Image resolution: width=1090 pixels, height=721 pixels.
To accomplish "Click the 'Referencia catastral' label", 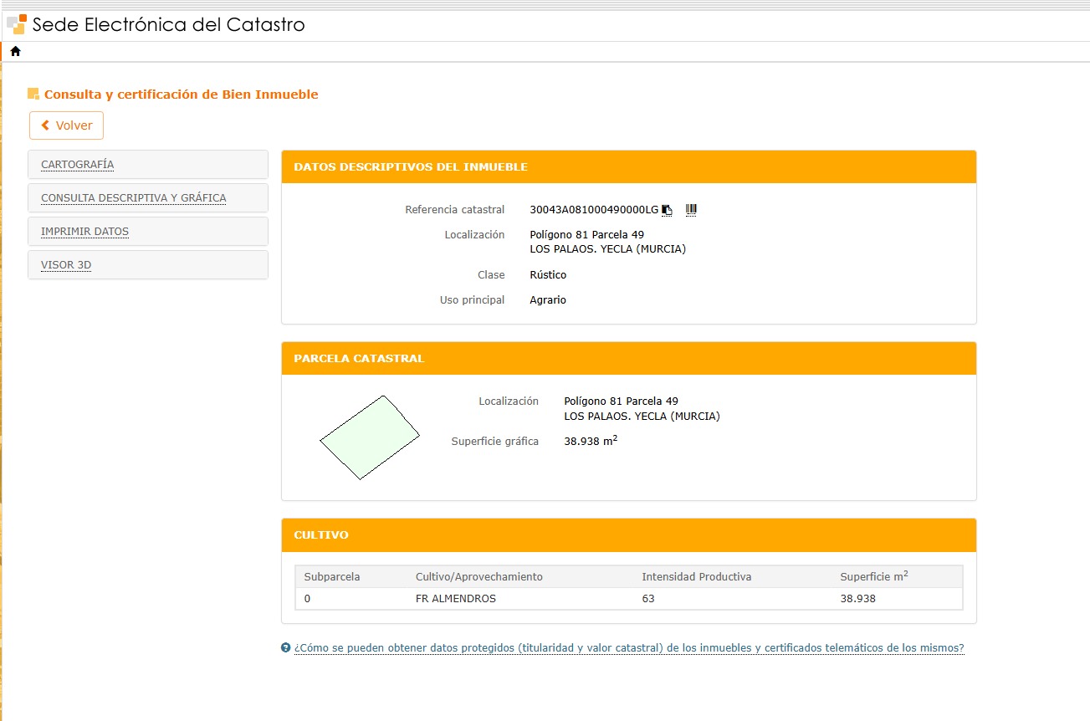I will tap(455, 210).
